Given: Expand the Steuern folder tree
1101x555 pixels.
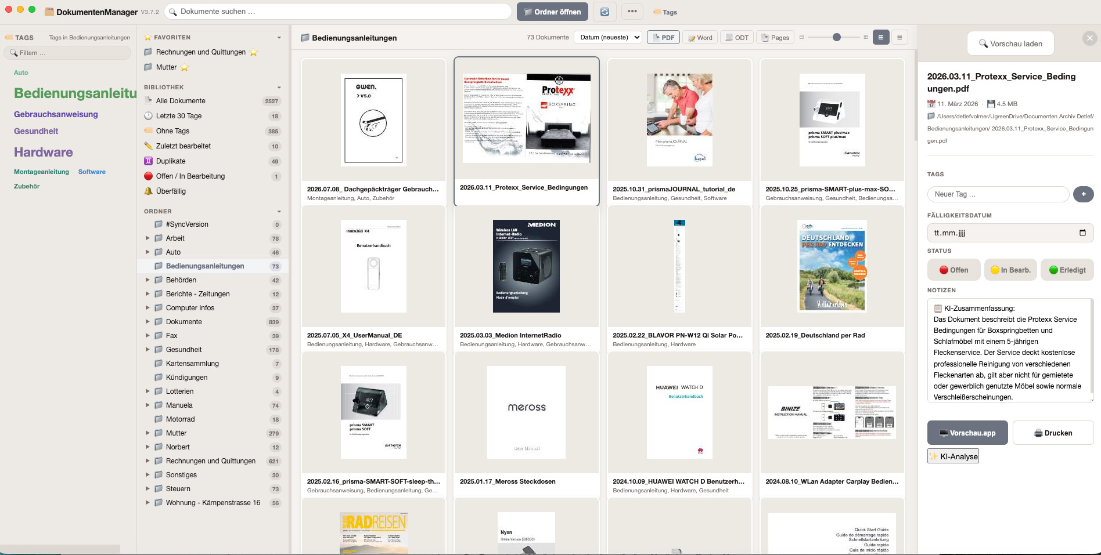Looking at the screenshot, I should [147, 489].
